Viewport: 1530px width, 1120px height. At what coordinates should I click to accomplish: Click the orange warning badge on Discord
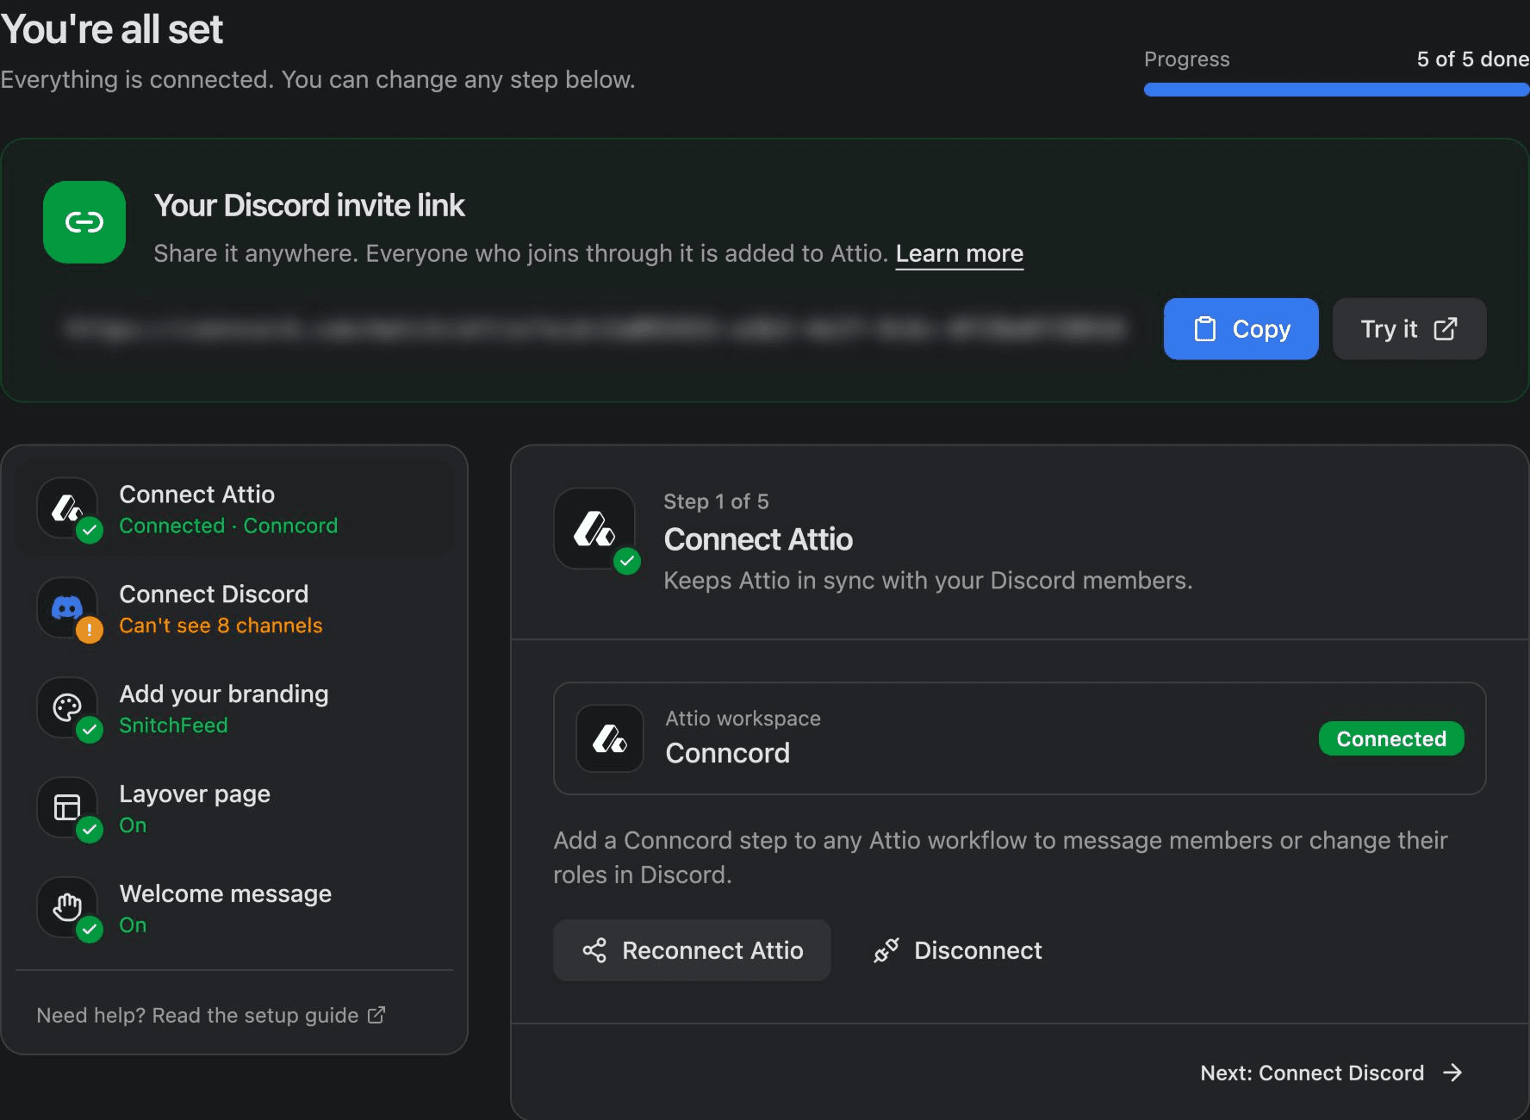click(90, 630)
